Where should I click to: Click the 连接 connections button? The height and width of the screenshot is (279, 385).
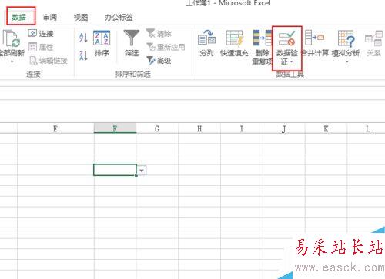(41, 33)
